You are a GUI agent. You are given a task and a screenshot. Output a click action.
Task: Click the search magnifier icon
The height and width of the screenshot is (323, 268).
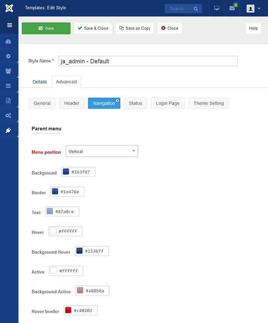point(196,9)
